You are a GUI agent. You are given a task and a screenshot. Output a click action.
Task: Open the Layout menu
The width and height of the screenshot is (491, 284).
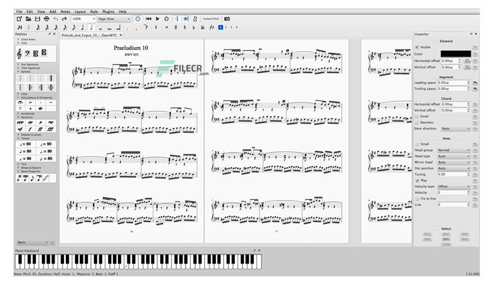(80, 12)
